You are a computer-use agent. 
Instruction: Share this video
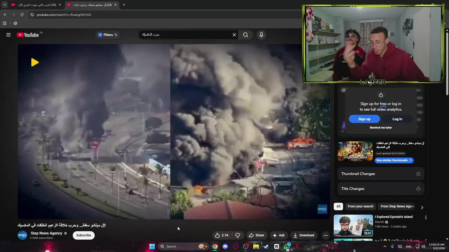(256, 235)
